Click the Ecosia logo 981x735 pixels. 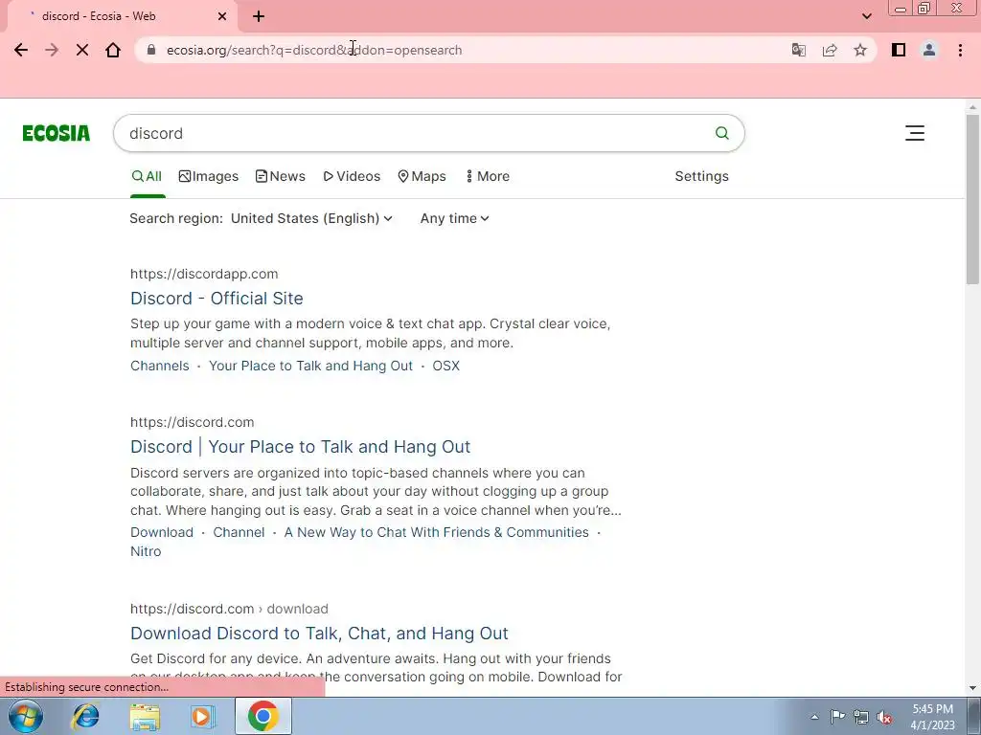point(57,133)
